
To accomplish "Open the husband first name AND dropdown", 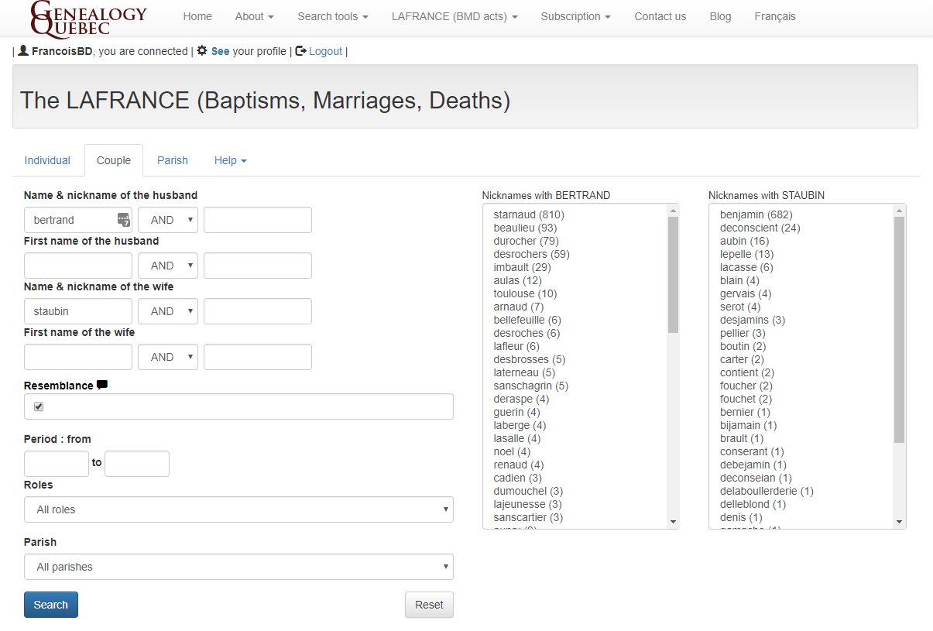I will (168, 266).
